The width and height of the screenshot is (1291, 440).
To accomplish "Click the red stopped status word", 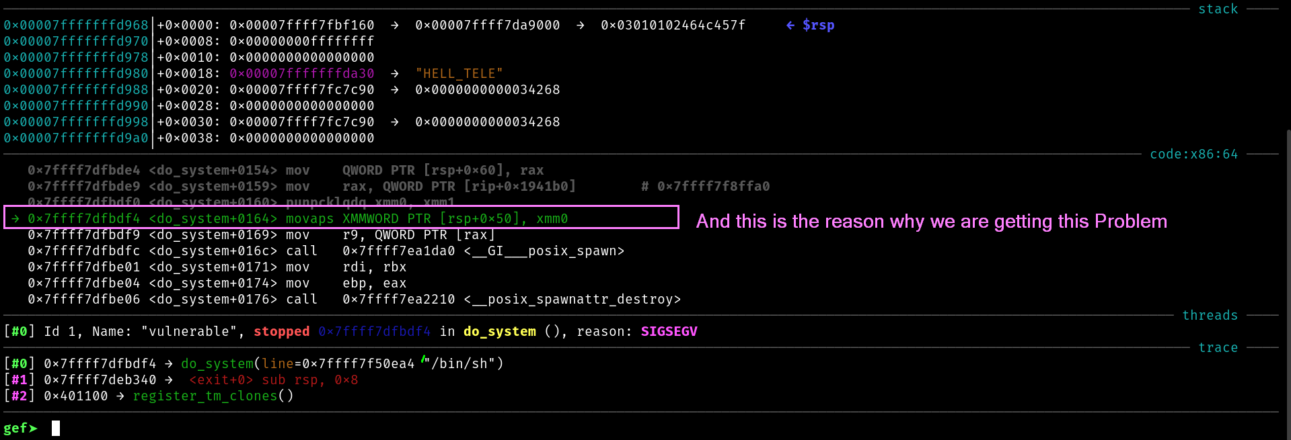I will point(281,332).
